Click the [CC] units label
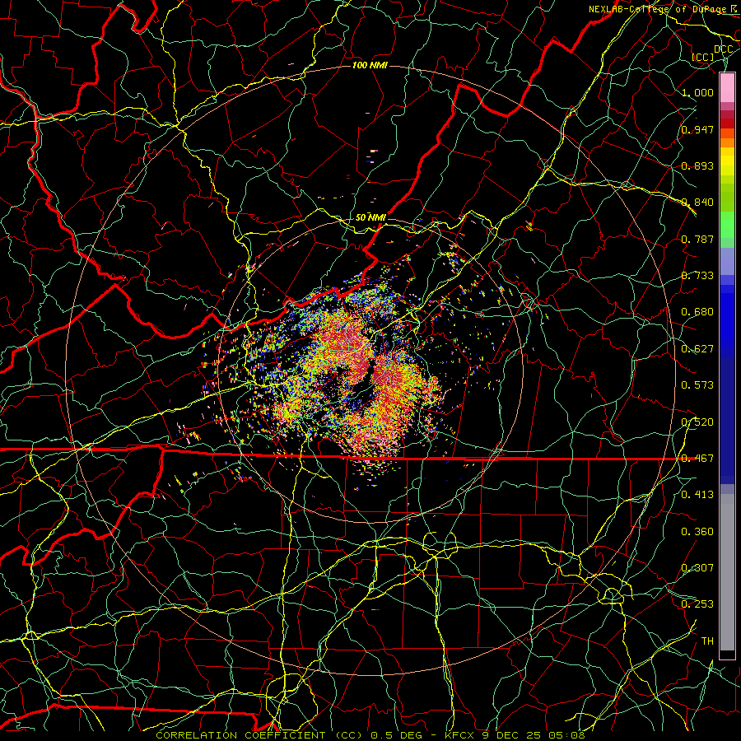 703,57
